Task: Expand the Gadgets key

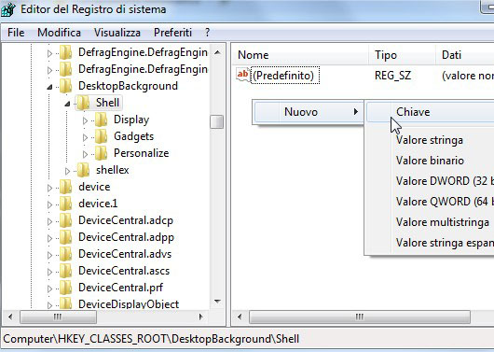Action: 85,137
